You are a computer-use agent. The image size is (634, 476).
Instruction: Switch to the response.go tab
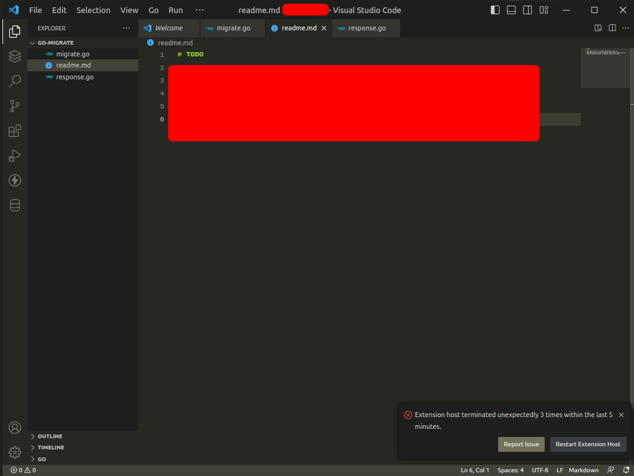point(365,28)
